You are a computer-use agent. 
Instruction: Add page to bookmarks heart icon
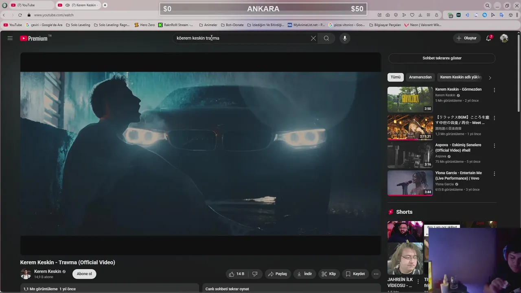412,15
